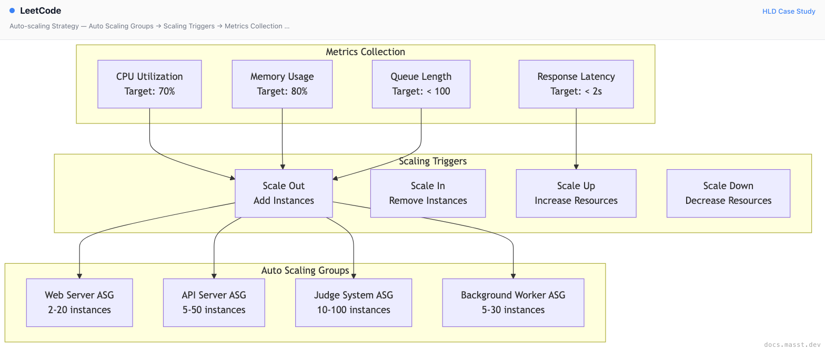Click the Auto Scaling Groups group label
The height and width of the screenshot is (351, 825).
tap(305, 271)
